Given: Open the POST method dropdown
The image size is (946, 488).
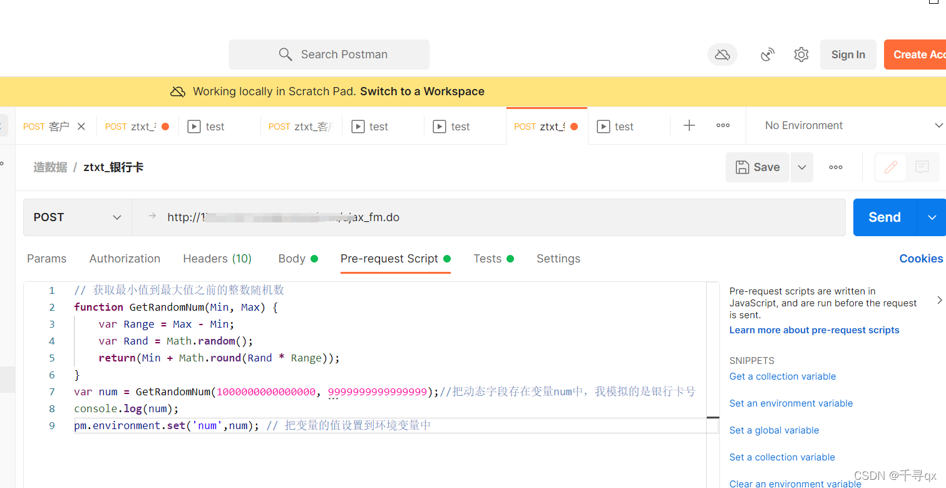Looking at the screenshot, I should click(78, 217).
